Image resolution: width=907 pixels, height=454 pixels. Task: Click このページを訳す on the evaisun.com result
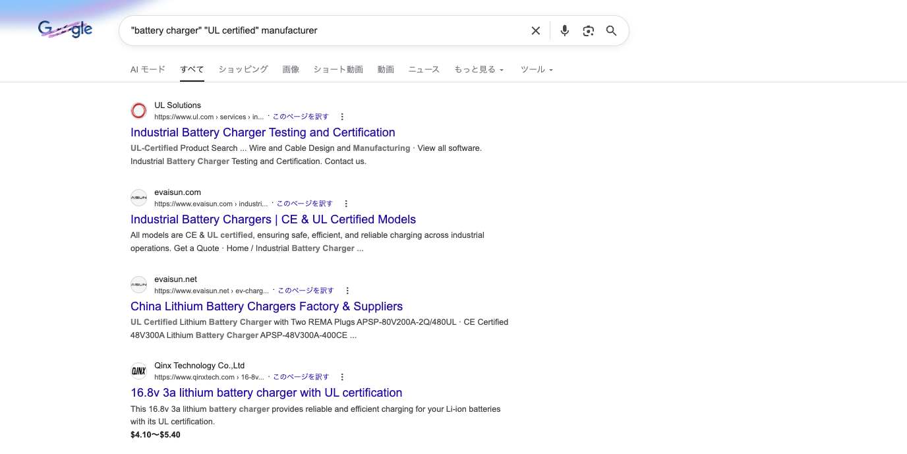click(x=304, y=203)
